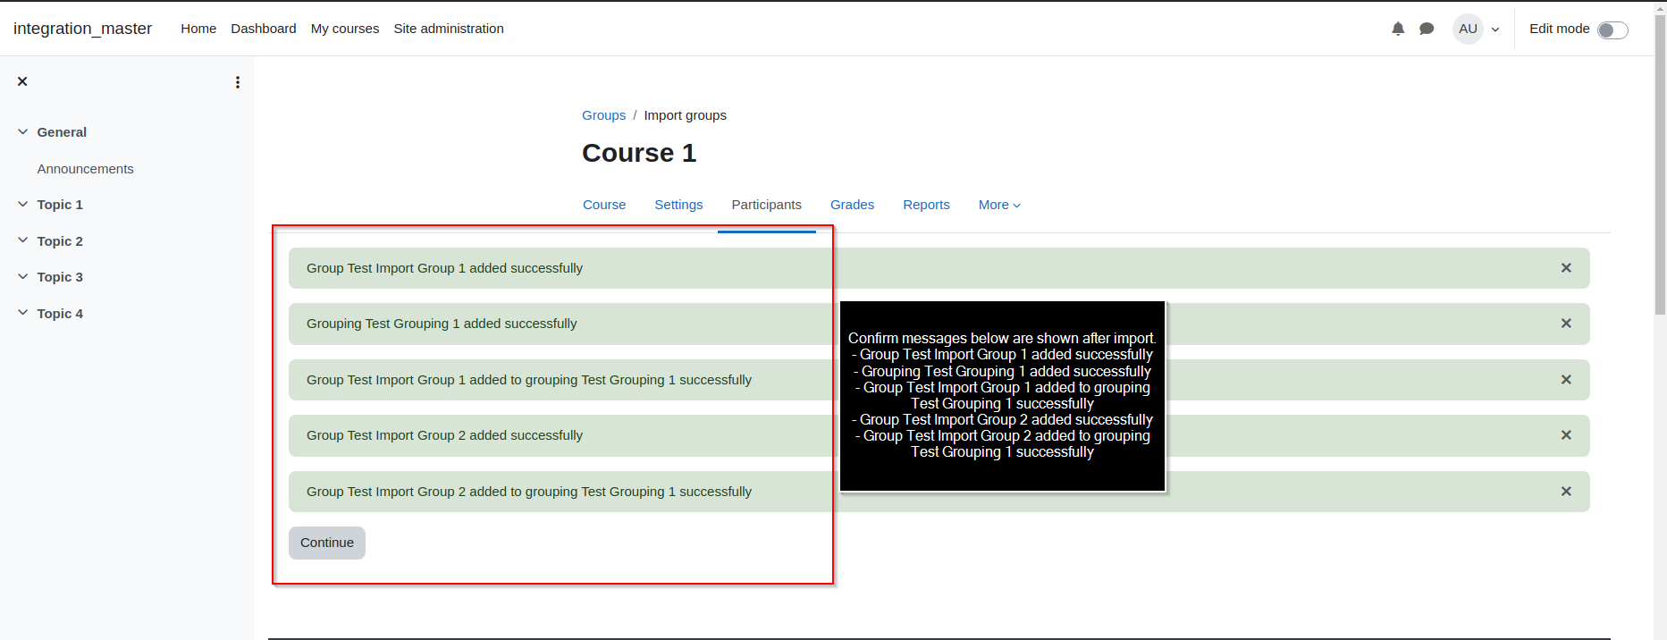Open Topic 4 section link
Viewport: 1667px width, 640px height.
(x=60, y=314)
